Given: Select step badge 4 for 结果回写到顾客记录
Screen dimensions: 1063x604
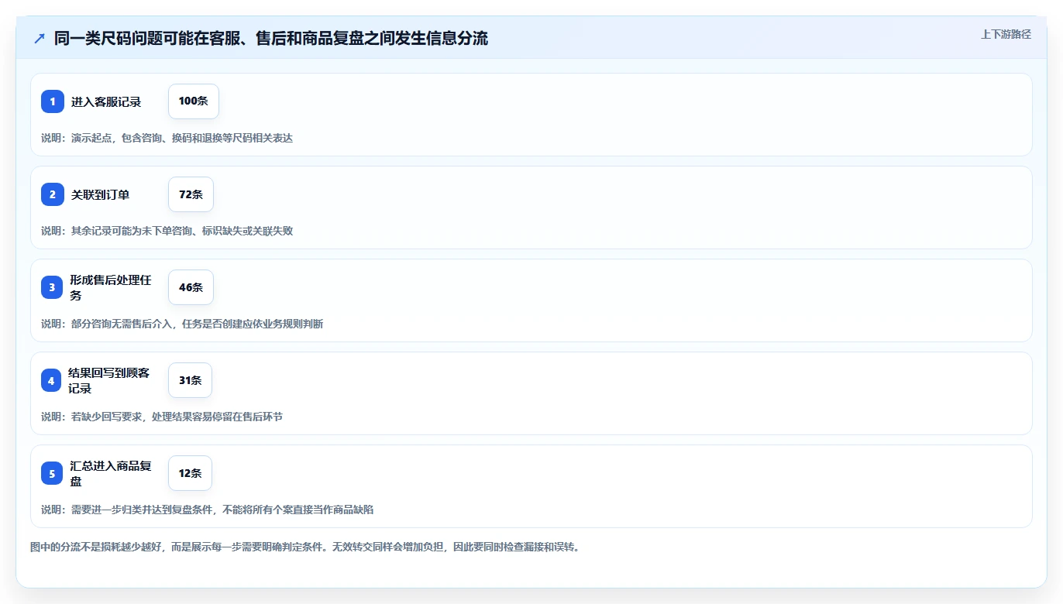Looking at the screenshot, I should pos(51,380).
